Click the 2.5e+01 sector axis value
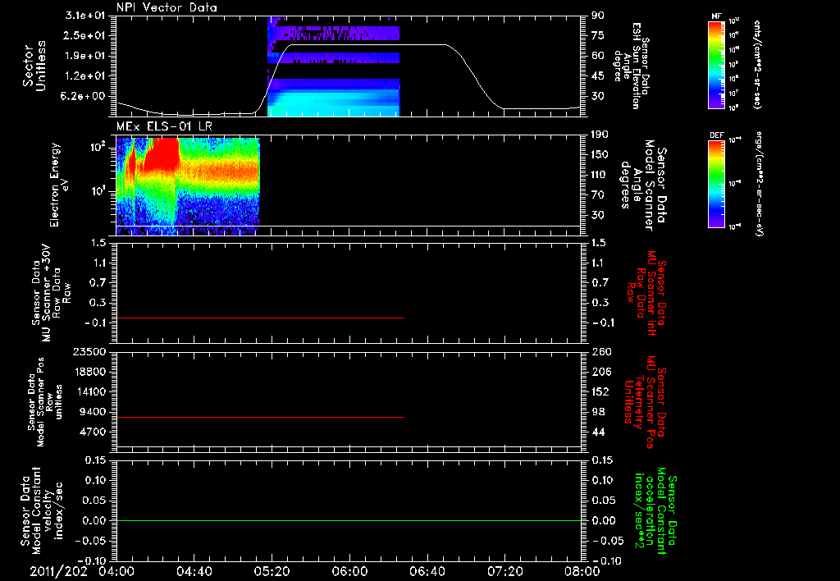This screenshot has width=840, height=581. tap(85, 36)
